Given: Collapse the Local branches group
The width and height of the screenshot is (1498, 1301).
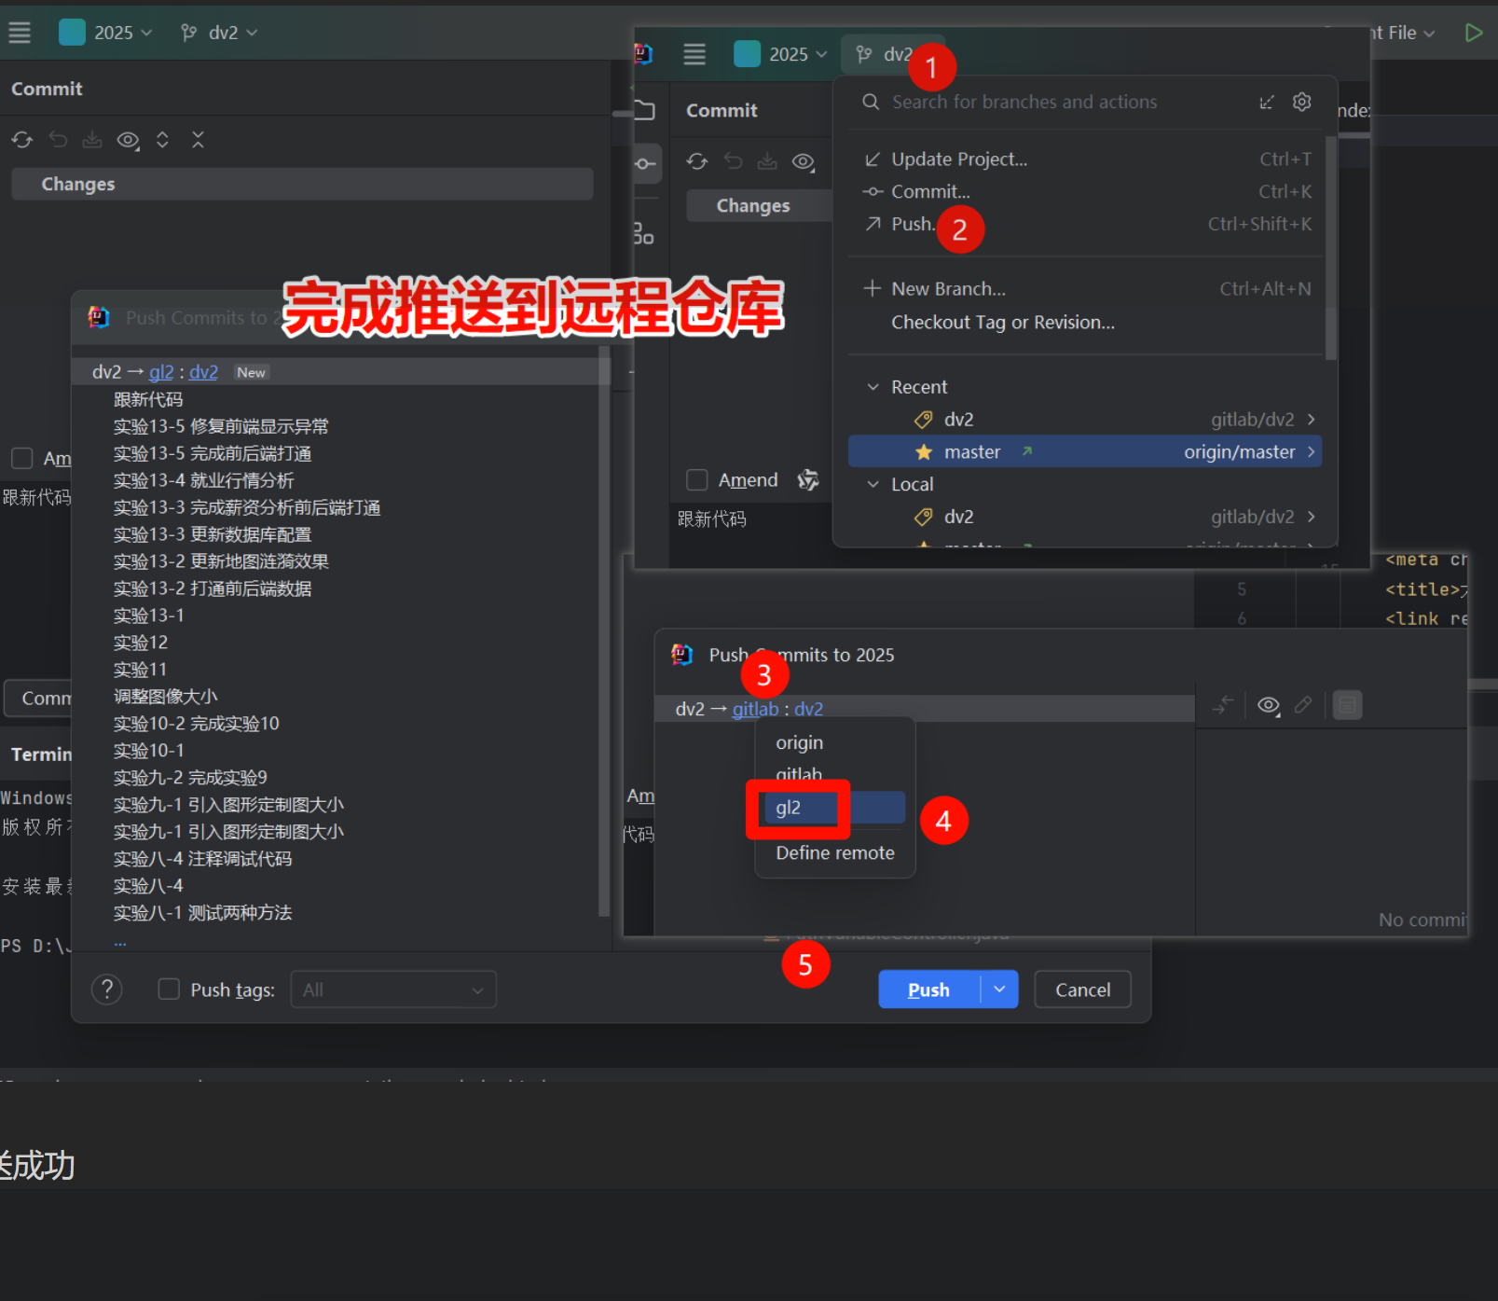Looking at the screenshot, I should (x=873, y=484).
